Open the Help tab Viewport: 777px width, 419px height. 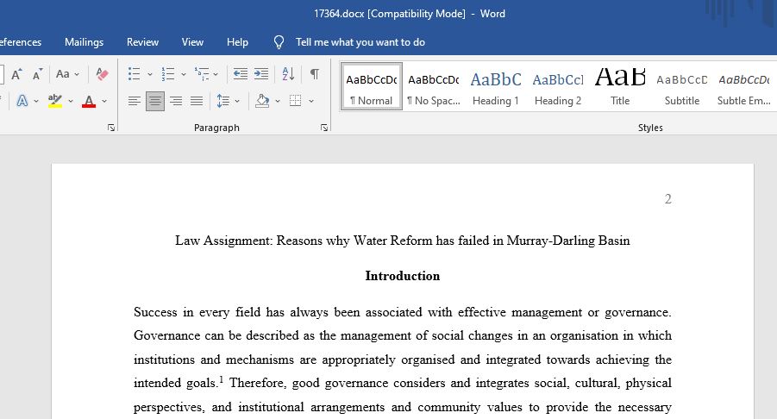tap(237, 42)
